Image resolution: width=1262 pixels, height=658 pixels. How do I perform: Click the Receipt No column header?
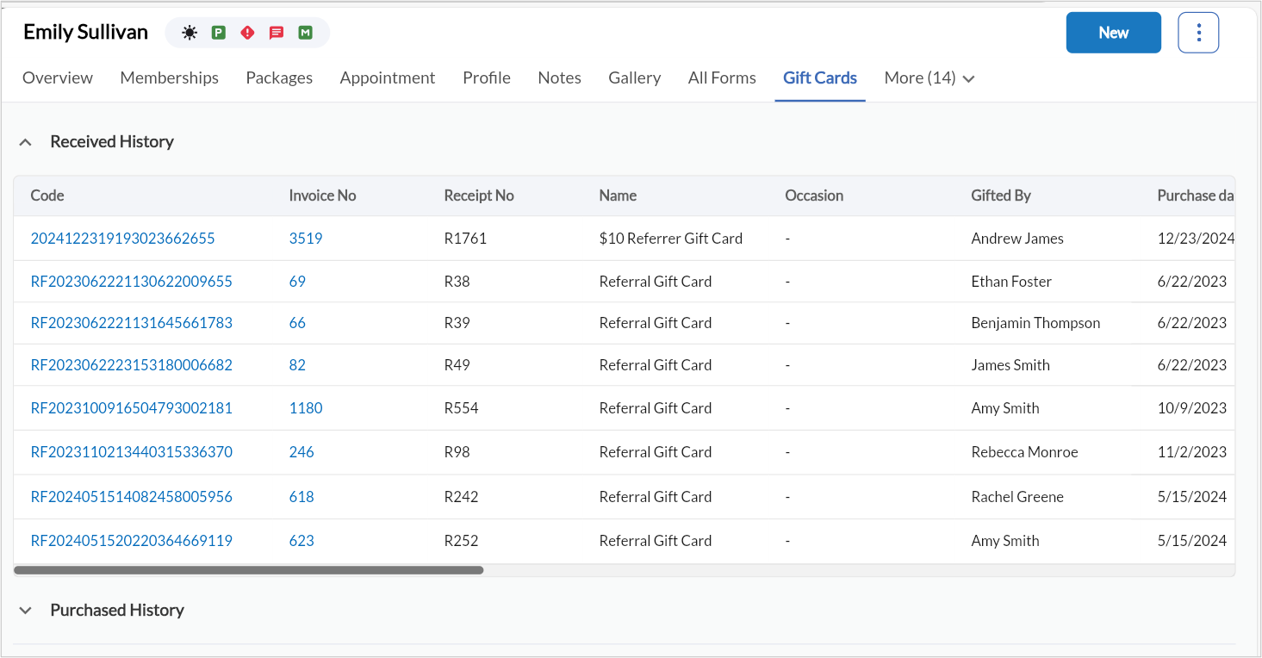(479, 196)
